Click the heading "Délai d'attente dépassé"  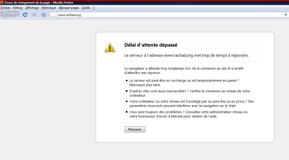click(x=151, y=45)
